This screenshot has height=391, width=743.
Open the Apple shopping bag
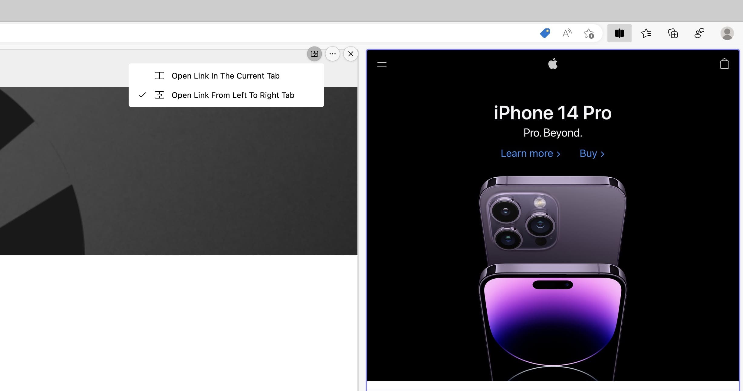tap(724, 64)
